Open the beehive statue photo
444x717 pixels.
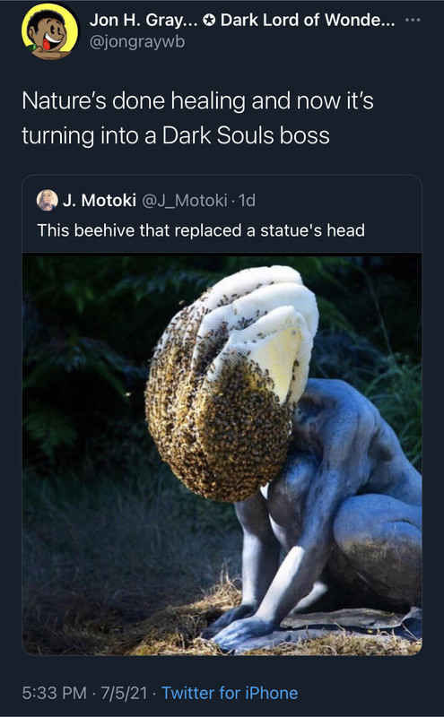pos(222,454)
